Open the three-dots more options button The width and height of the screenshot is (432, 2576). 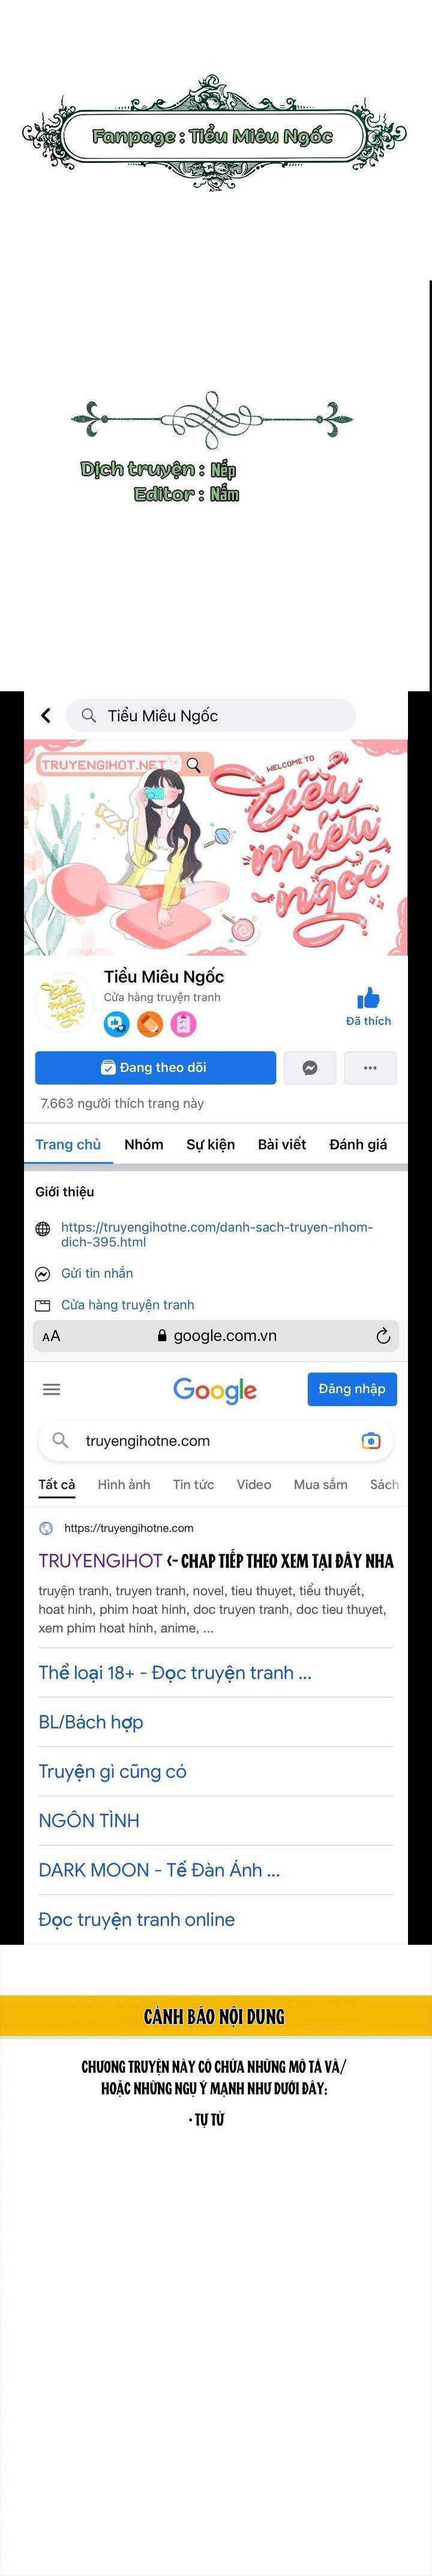pyautogui.click(x=370, y=1067)
